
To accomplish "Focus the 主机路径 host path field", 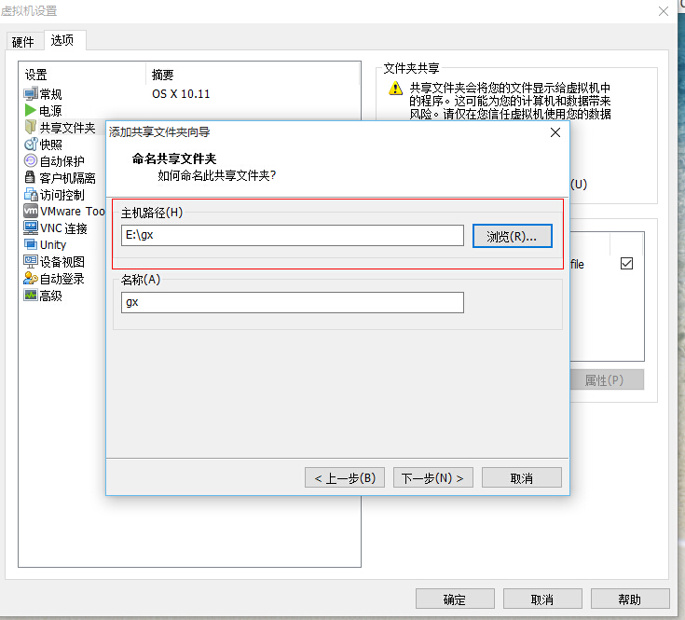I will tap(293, 236).
